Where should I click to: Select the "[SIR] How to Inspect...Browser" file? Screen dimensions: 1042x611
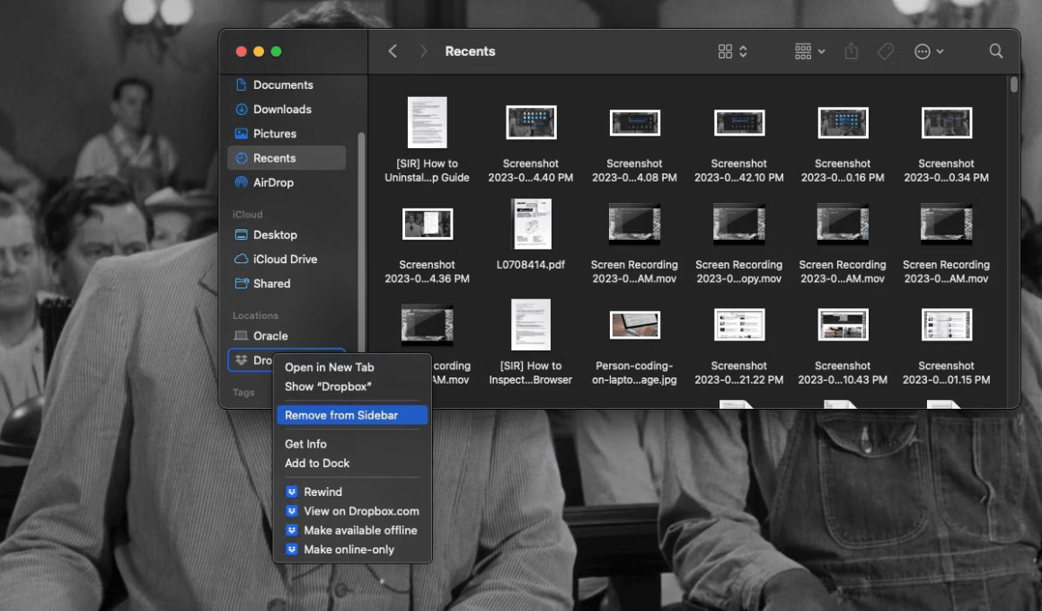(531, 342)
